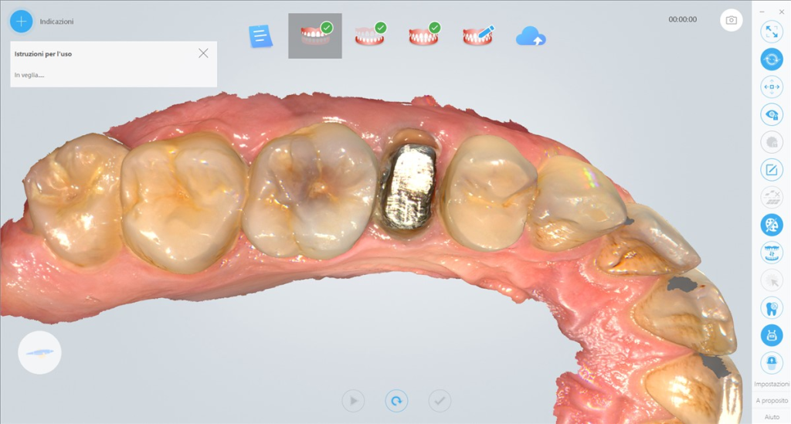This screenshot has width=791, height=424.
Task: Click the greyed-out lock model icon
Action: [x=772, y=142]
